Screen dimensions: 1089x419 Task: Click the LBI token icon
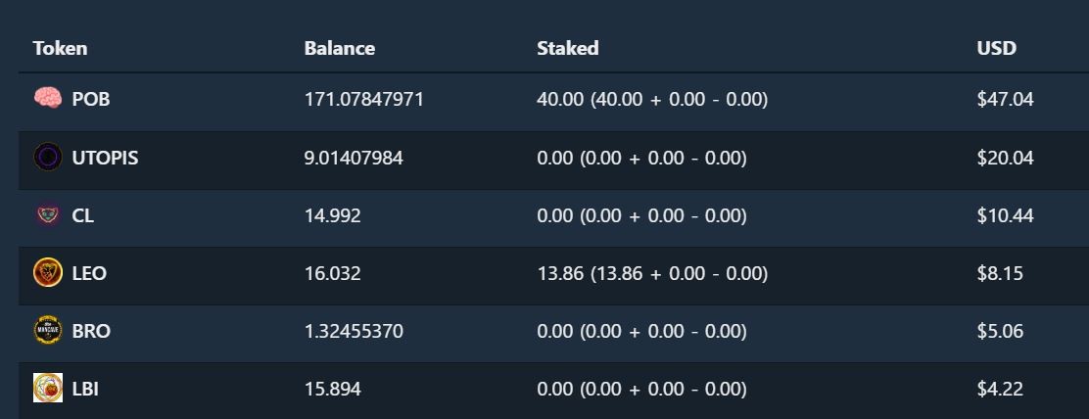(x=48, y=388)
